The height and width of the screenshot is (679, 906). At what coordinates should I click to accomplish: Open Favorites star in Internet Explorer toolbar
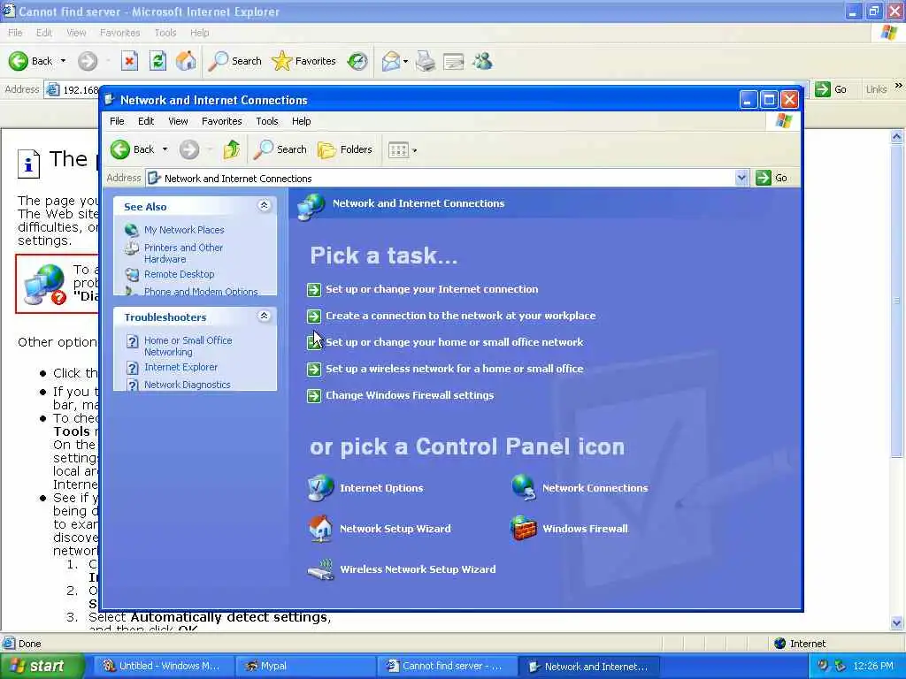pyautogui.click(x=304, y=61)
